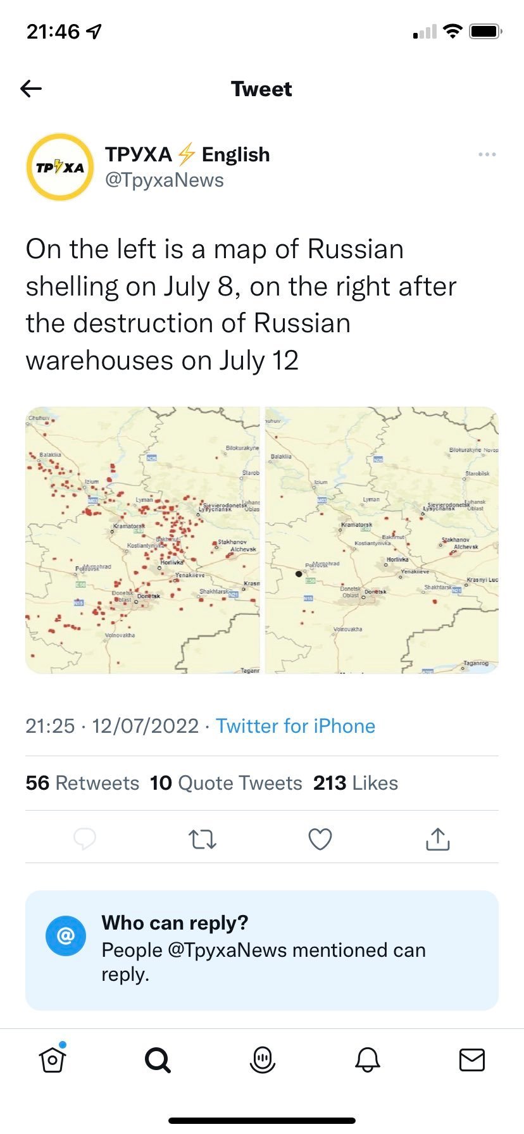Viewport: 524px width, 1134px height.
Task: Tap the ТРУХА English display name
Action: [x=187, y=154]
